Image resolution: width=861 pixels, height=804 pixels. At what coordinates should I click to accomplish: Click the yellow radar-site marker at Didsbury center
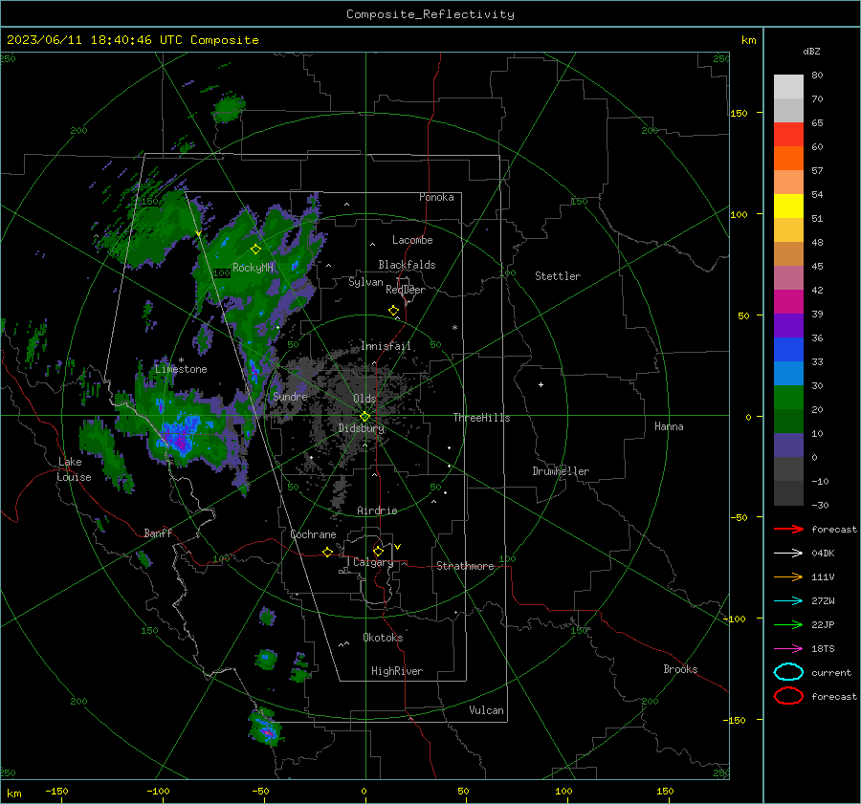point(364,417)
